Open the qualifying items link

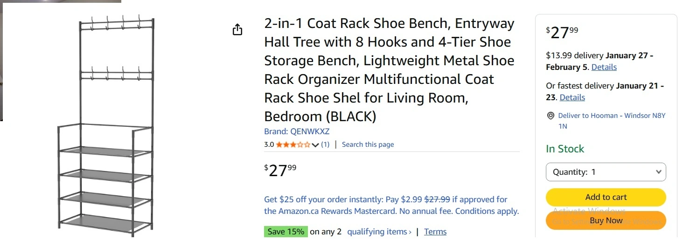tap(379, 232)
